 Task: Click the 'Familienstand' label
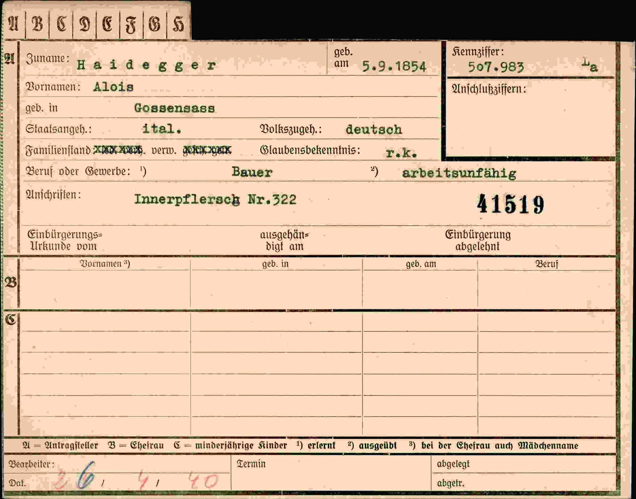point(58,151)
